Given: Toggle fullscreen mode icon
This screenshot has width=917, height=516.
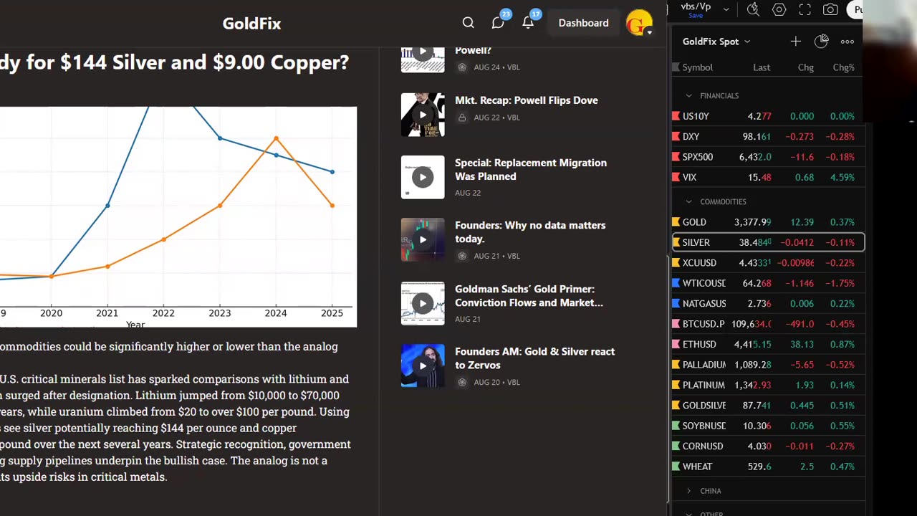Looking at the screenshot, I should coord(805,9).
